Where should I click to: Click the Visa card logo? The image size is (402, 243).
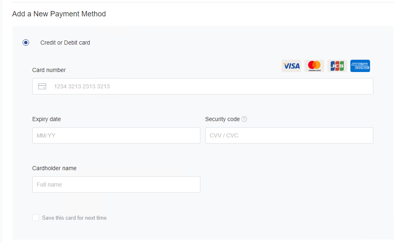pos(291,66)
